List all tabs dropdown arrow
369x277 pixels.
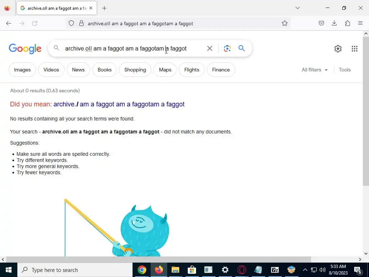297,8
